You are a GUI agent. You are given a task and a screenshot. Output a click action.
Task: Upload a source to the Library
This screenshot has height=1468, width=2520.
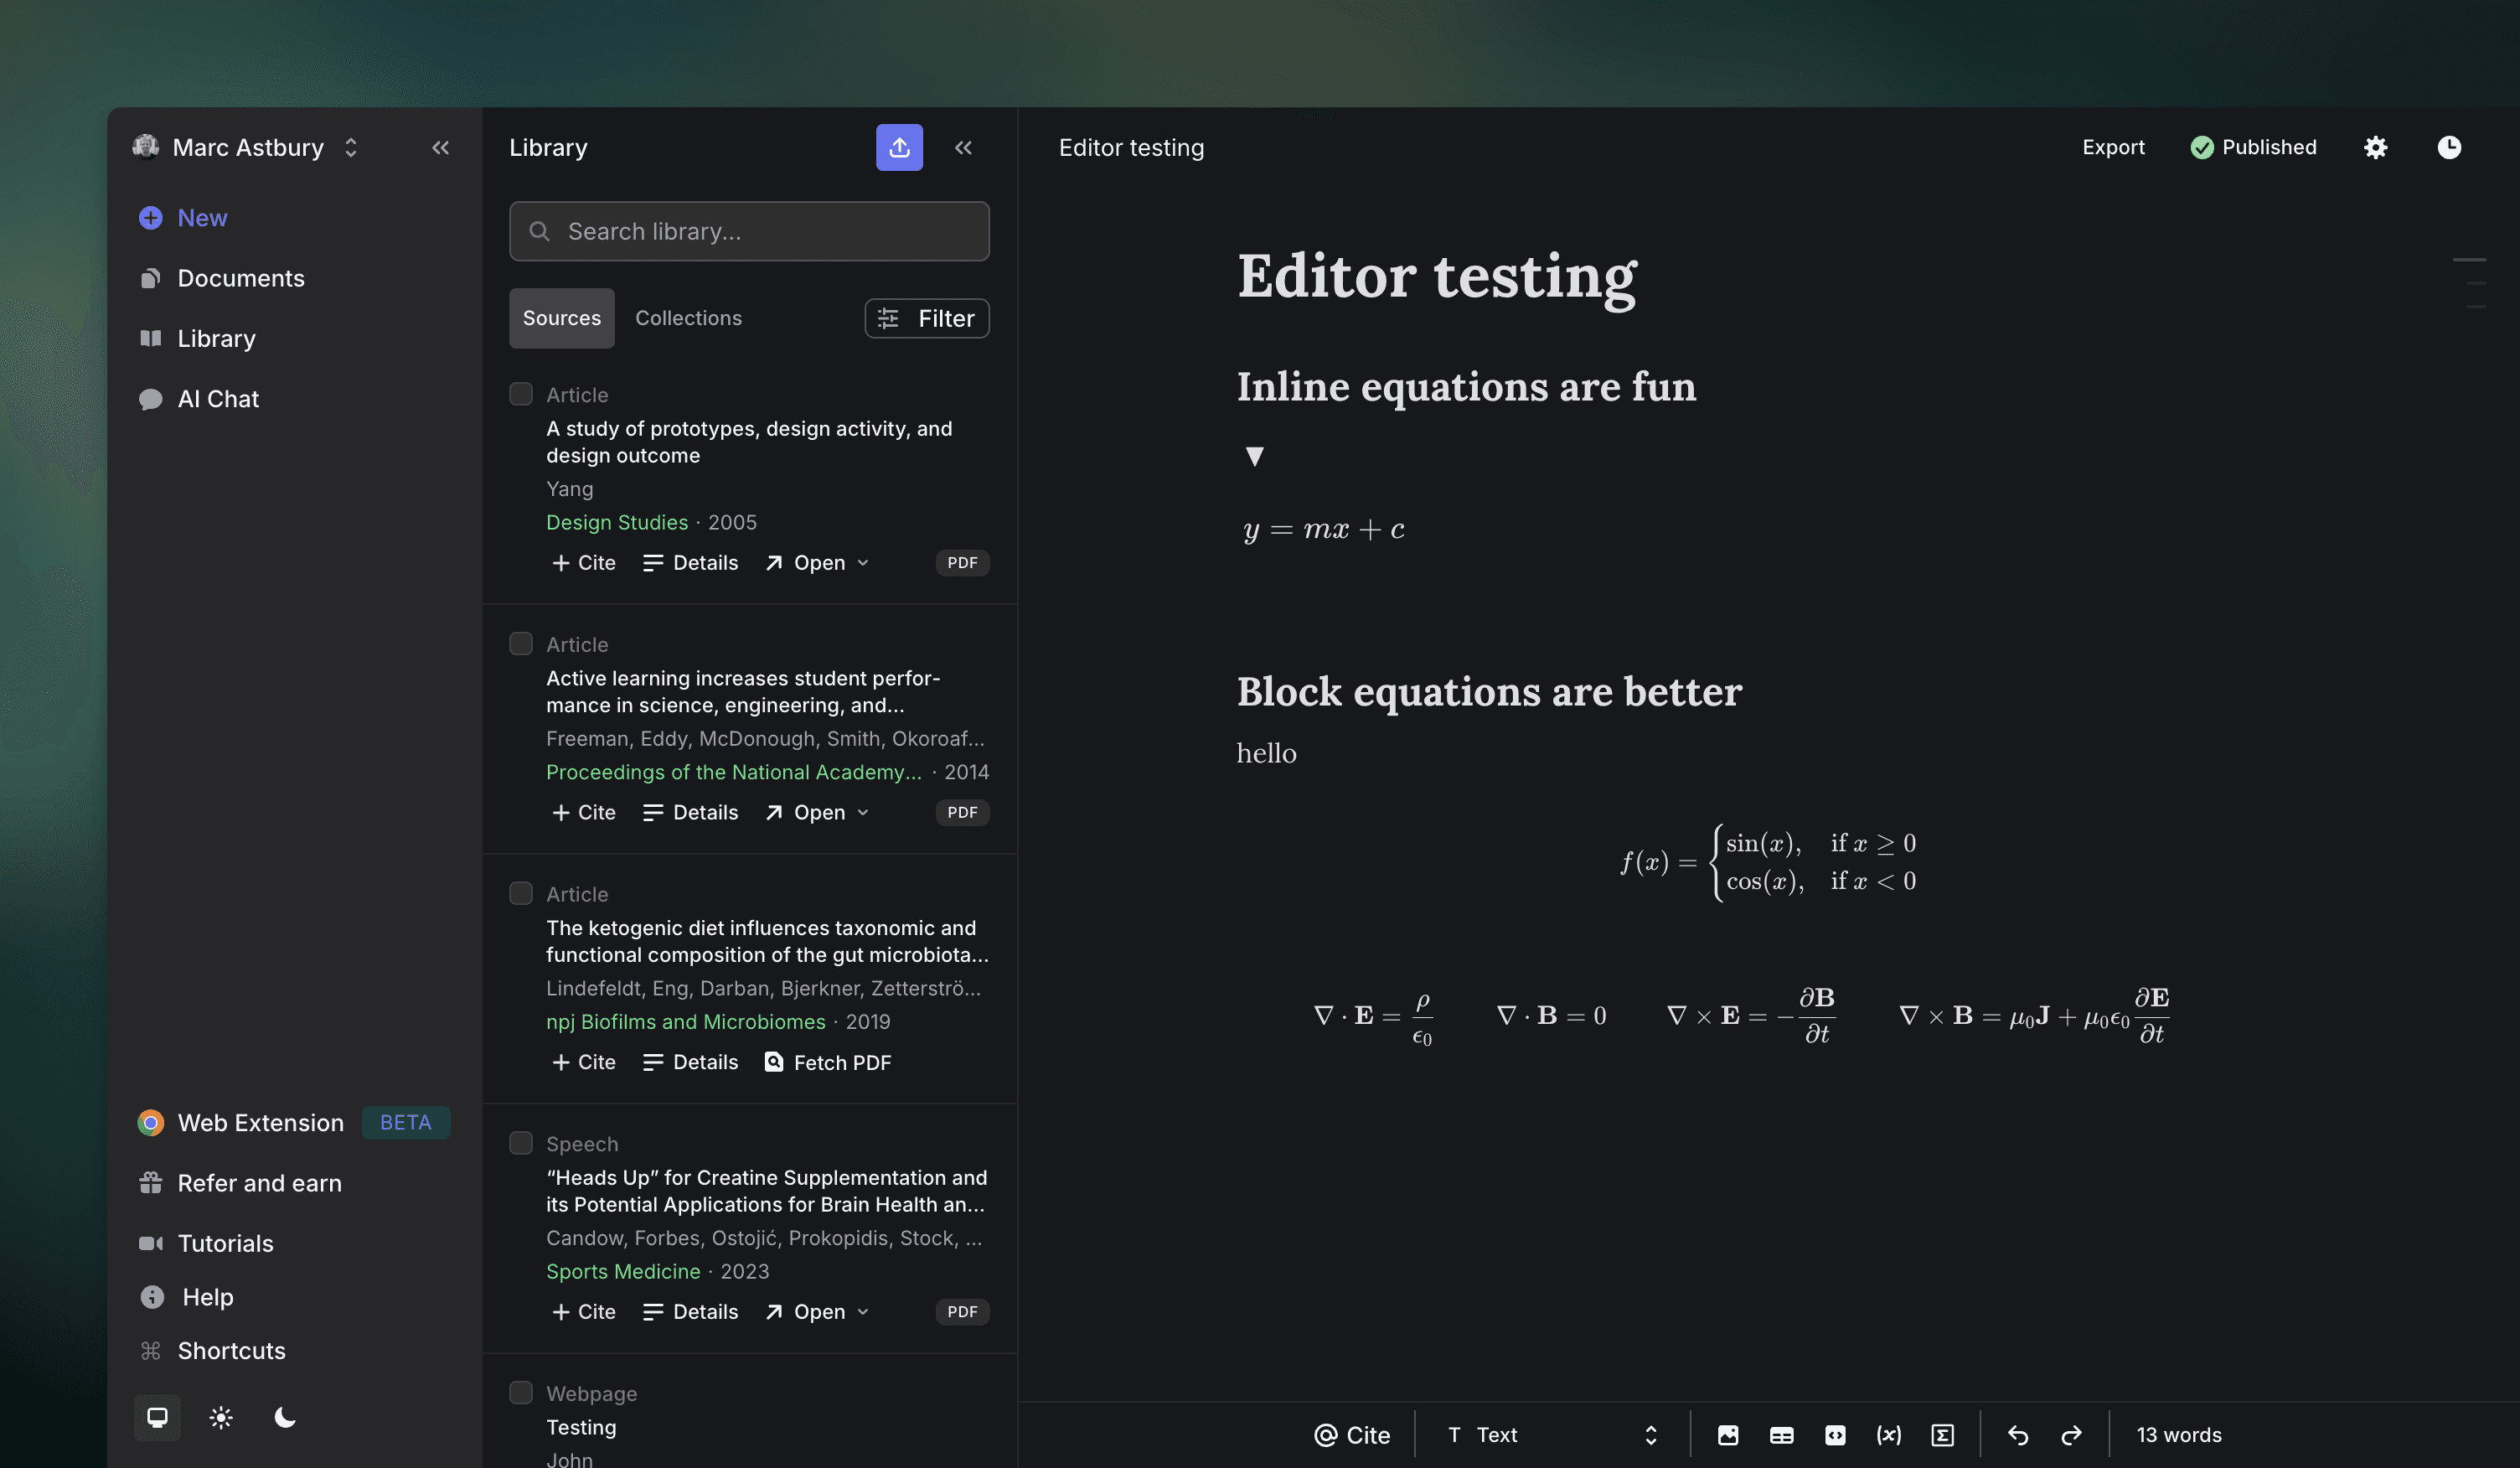tap(899, 147)
